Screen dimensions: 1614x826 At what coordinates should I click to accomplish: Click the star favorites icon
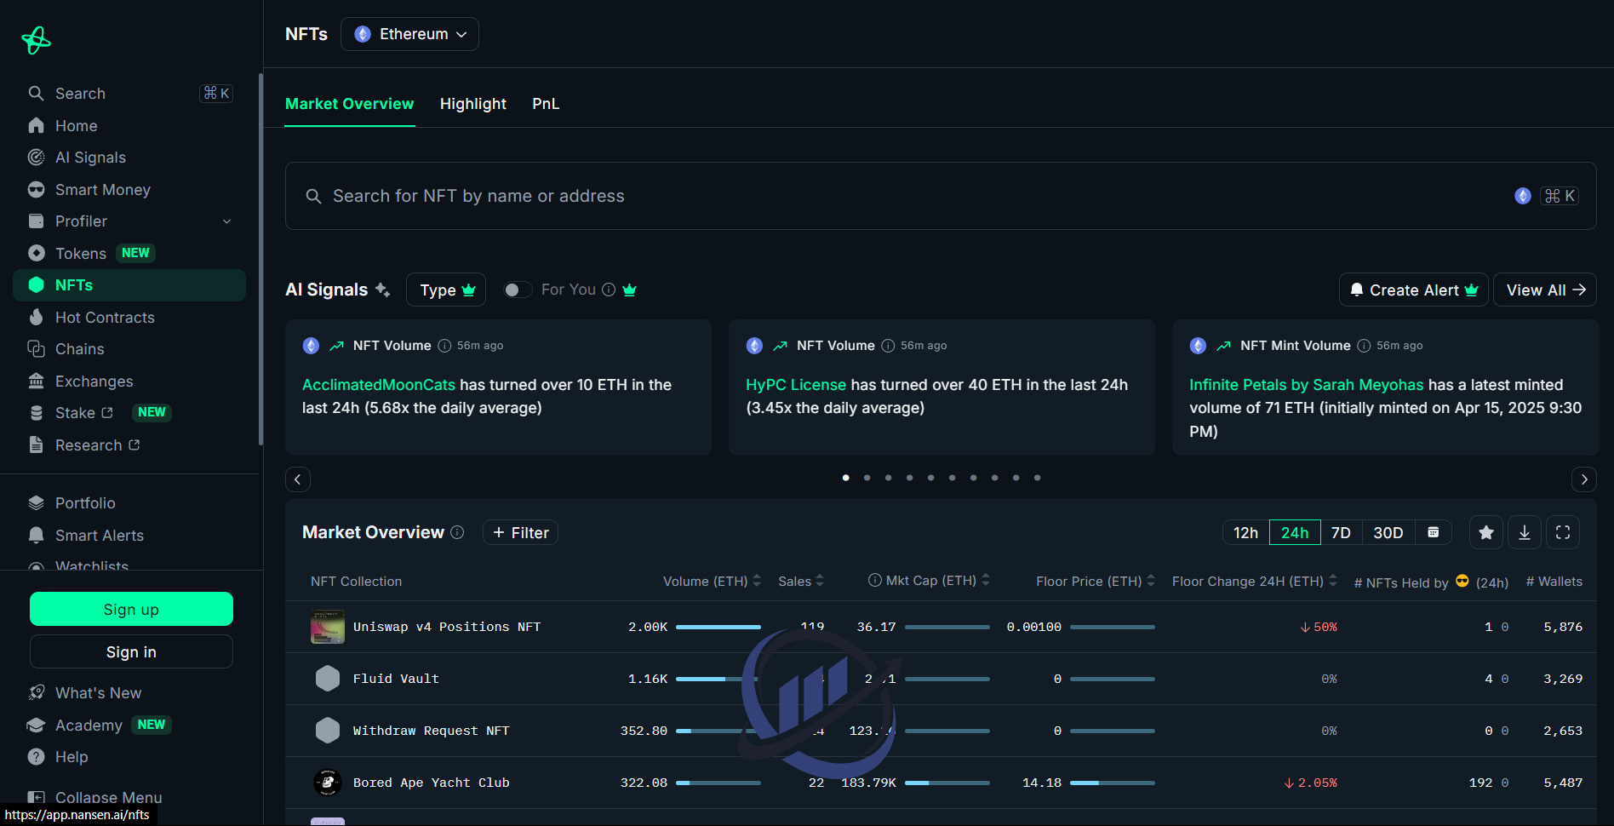(x=1486, y=532)
